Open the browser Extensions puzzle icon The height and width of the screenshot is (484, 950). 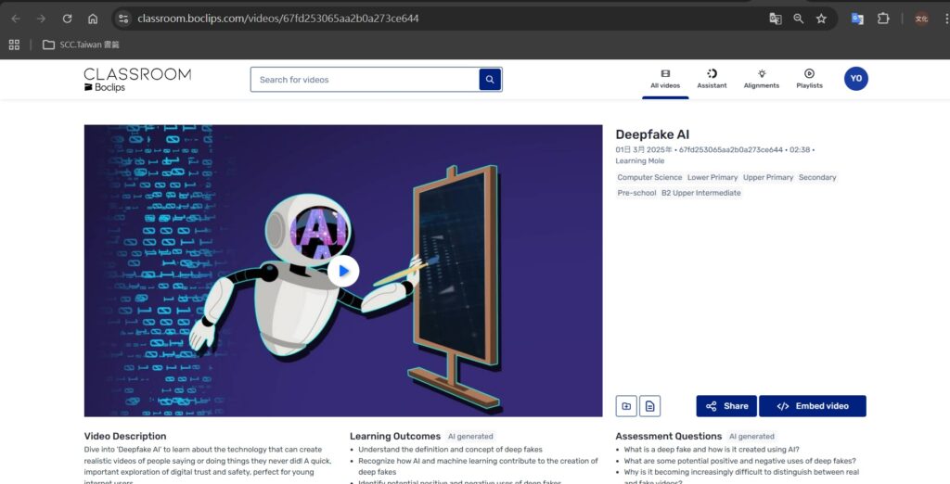point(882,19)
